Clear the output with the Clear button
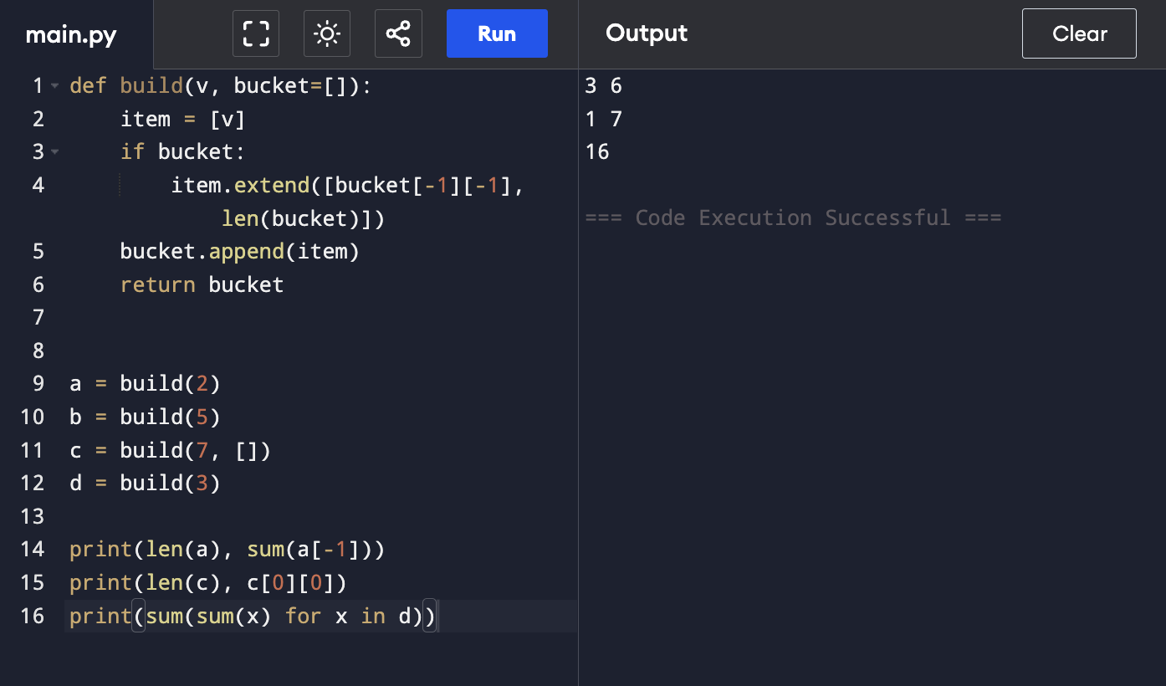The width and height of the screenshot is (1166, 686). click(x=1079, y=33)
